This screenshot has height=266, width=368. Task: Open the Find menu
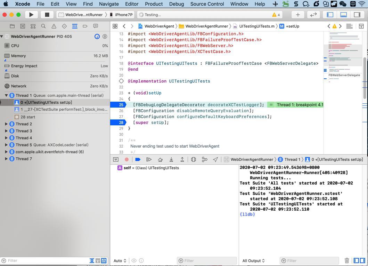pyautogui.click(x=88, y=4)
